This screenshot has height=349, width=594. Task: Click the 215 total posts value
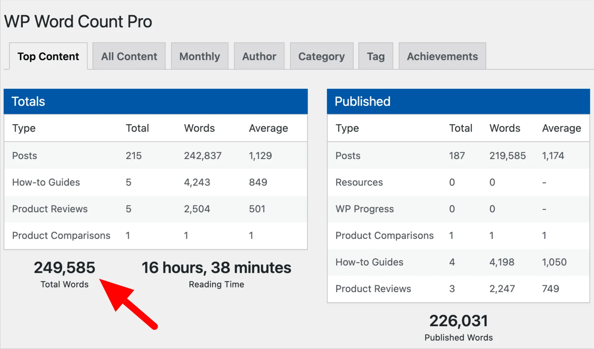click(133, 156)
